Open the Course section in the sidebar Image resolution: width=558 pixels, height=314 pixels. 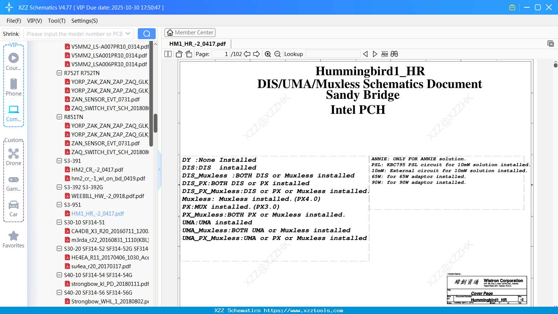point(14,61)
